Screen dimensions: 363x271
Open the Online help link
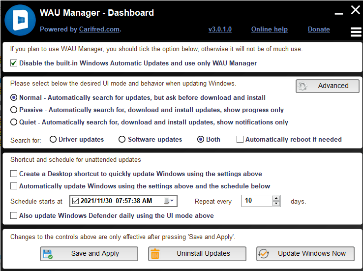[270, 29]
